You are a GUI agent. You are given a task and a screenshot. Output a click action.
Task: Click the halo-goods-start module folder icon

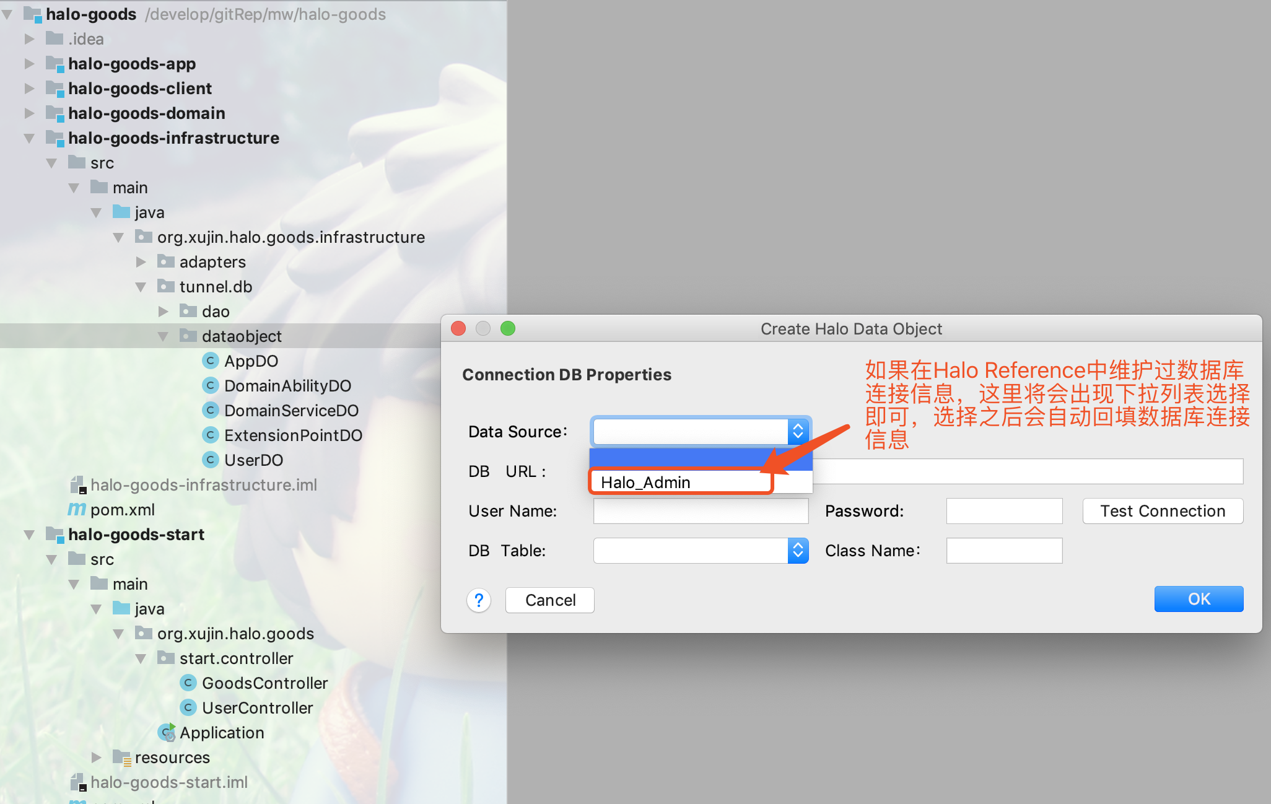(x=55, y=534)
